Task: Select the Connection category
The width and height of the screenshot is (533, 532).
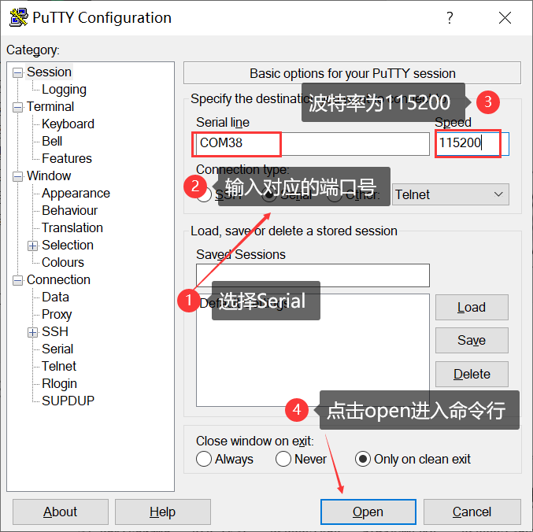Action: [x=58, y=280]
